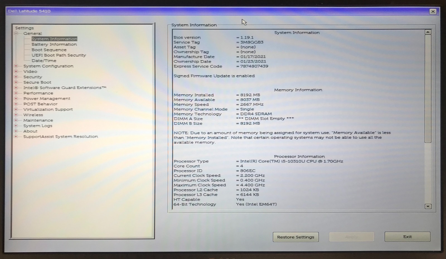Expand the Video settings node
The image size is (446, 259).
[16, 71]
